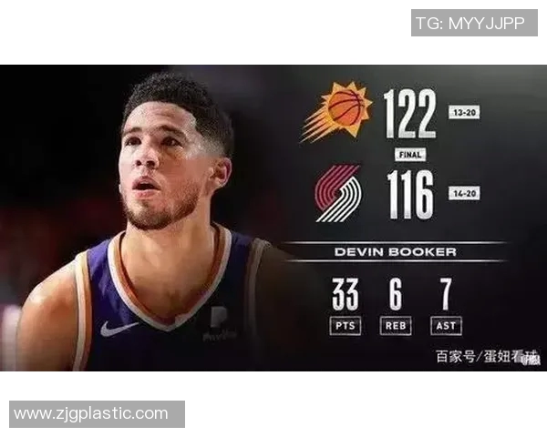The image size is (547, 437).
Task: Click the Portland Trail Blazers logo
Action: (x=338, y=194)
